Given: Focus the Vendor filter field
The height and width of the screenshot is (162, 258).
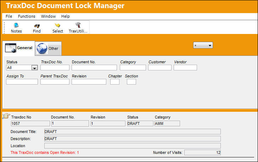Looking at the screenshot, I should (x=185, y=68).
